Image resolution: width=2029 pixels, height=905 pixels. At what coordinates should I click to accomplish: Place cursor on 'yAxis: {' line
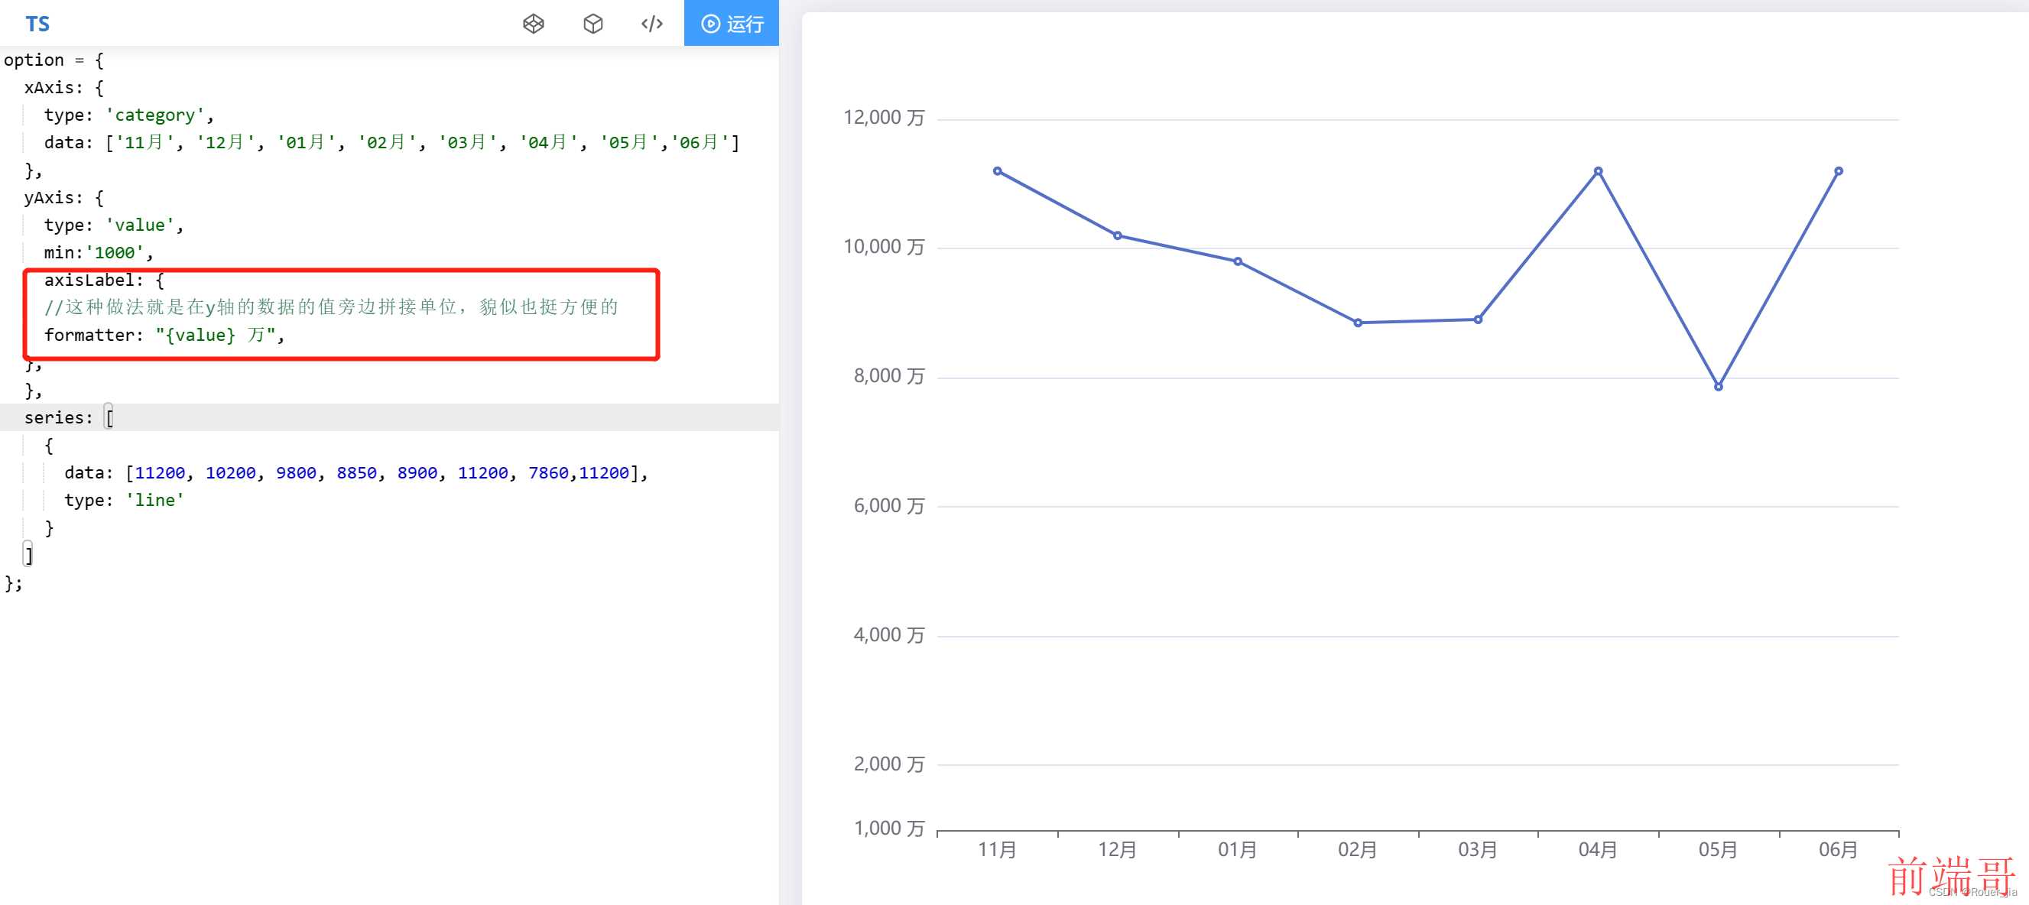63,198
